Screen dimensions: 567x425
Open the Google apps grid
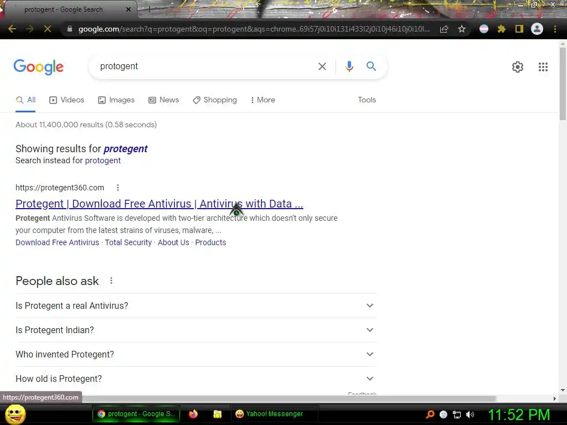(x=543, y=67)
